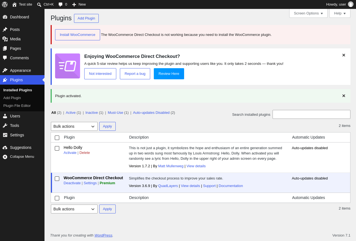Viewport: 356px width, 241px height.
Task: Open the top Bulk actions dropdown
Action: point(74,126)
